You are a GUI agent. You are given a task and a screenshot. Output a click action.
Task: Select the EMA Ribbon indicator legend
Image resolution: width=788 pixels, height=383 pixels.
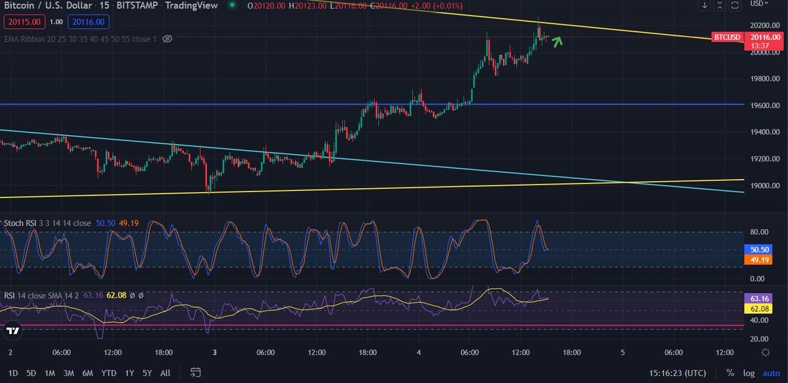[x=80, y=39]
